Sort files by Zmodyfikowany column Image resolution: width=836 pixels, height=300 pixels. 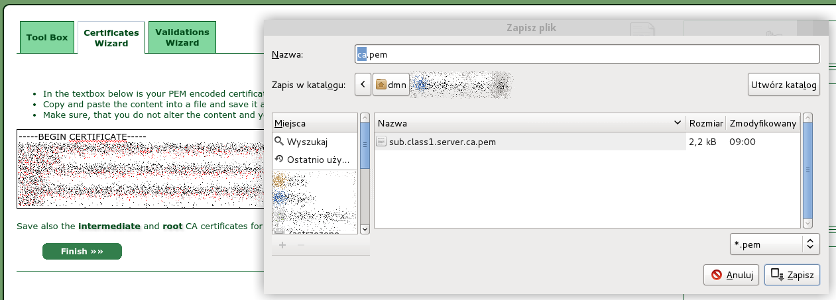click(762, 123)
